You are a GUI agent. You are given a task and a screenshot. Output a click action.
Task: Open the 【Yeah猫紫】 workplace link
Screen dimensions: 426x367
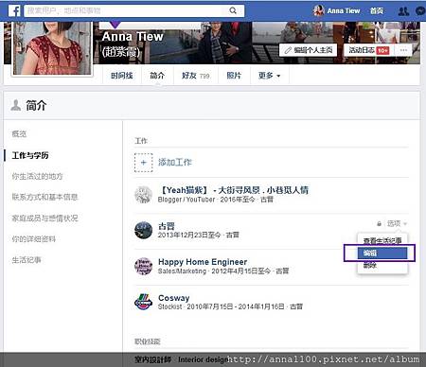point(233,190)
